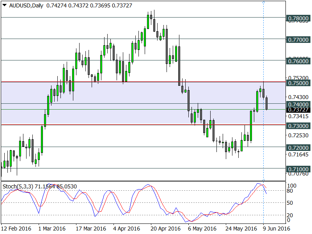Select the 0.77000 price level label
This screenshot has height=234, width=312.
pos(298,40)
